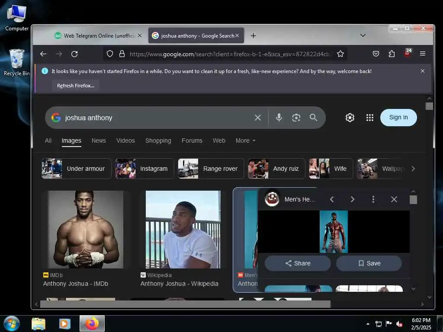Bookmark this page with the star icon
Image resolution: width=443 pixels, height=332 pixels.
(340, 54)
